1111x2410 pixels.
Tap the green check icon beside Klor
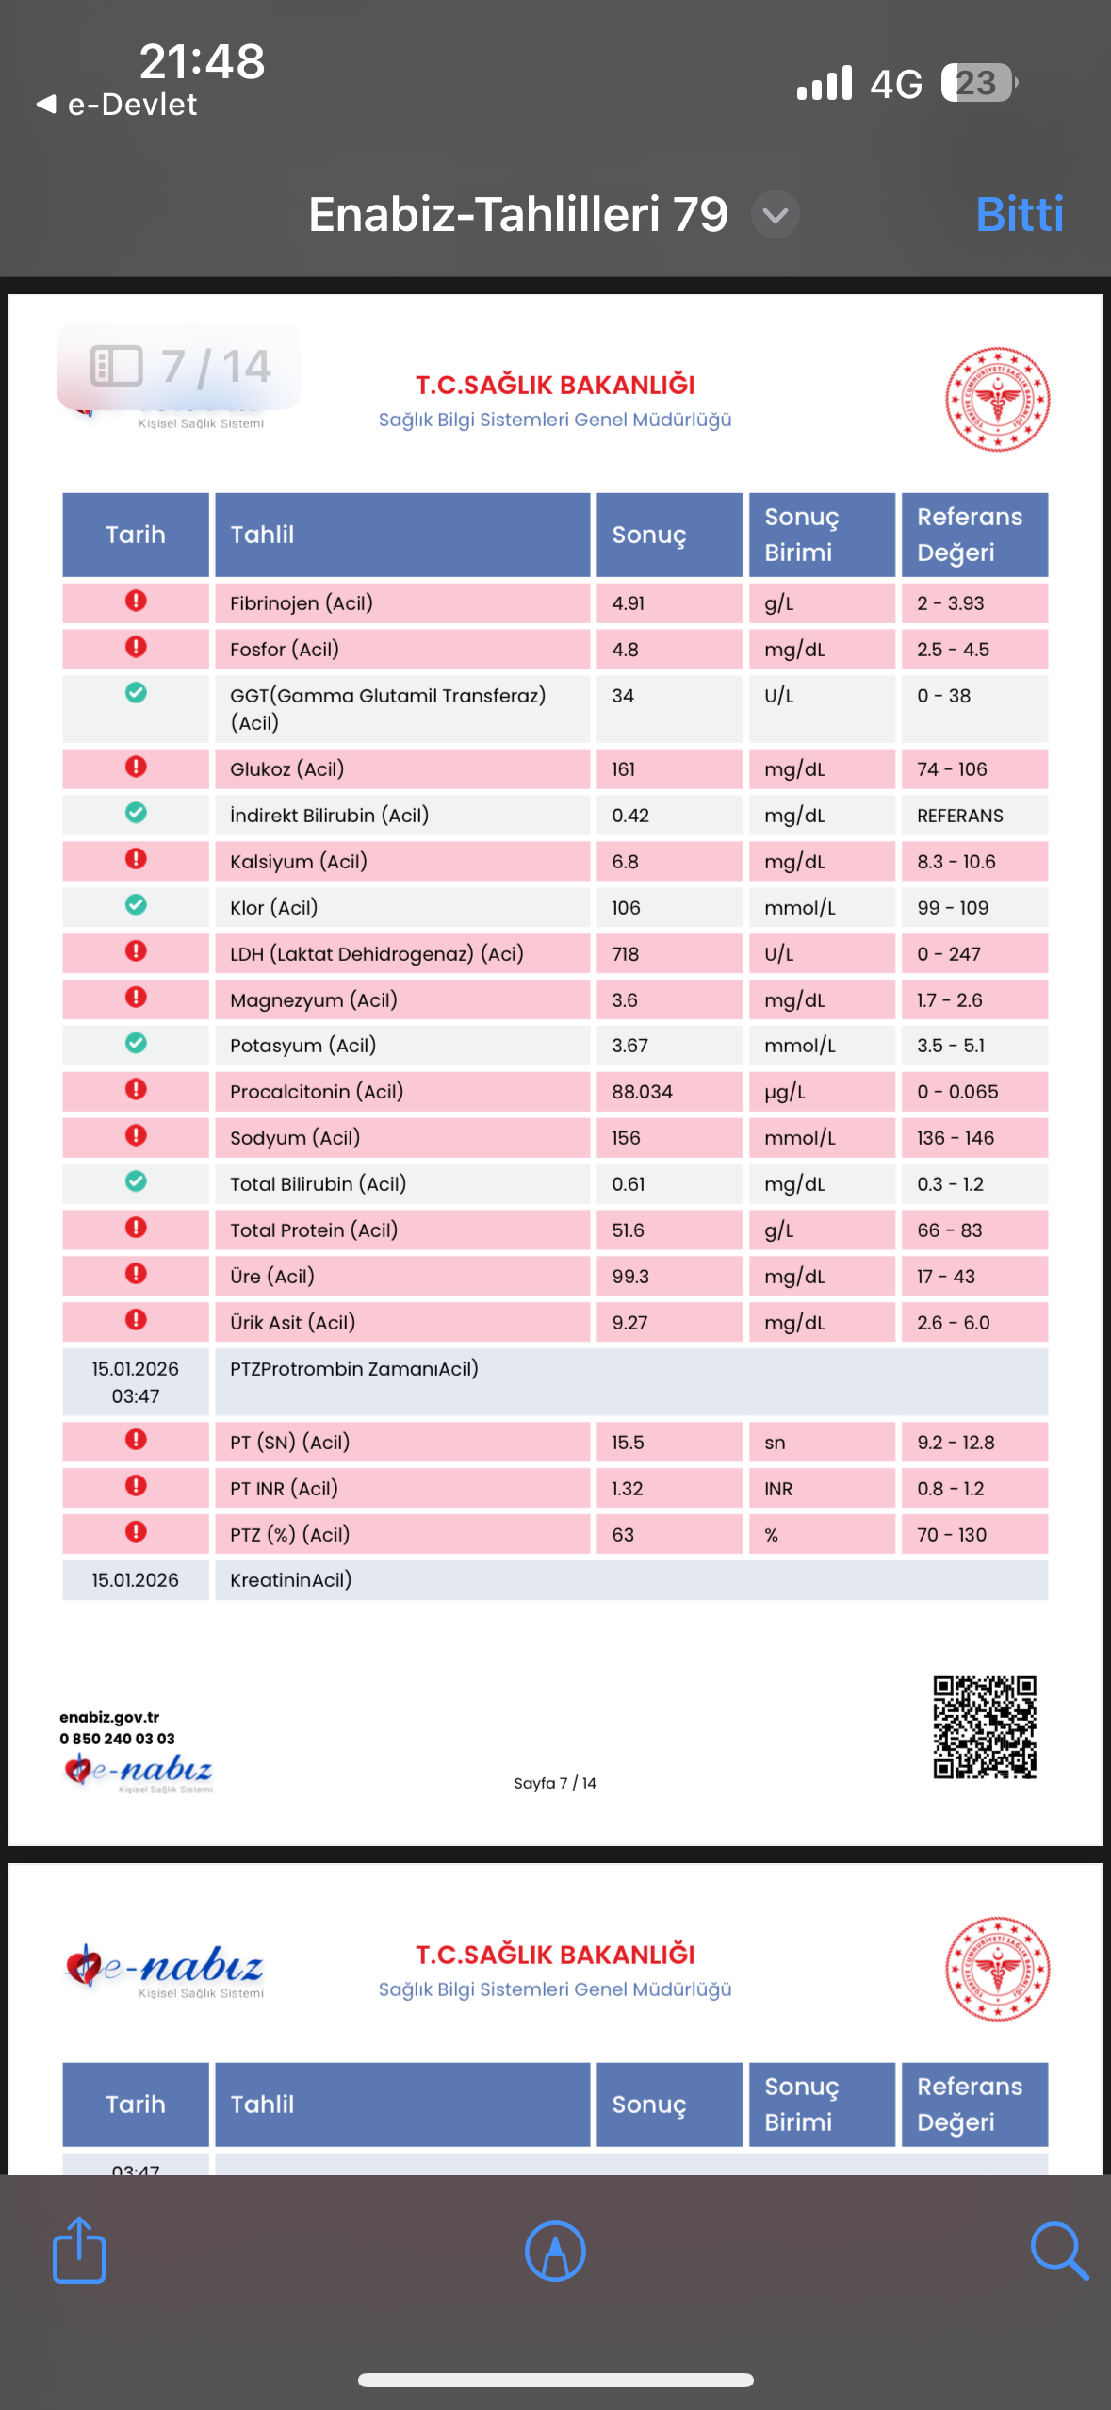tap(136, 905)
